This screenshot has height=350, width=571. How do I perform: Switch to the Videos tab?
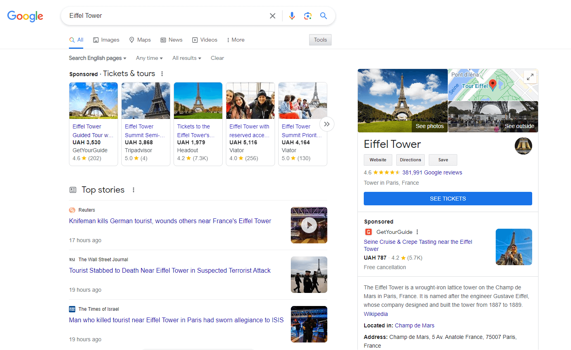205,40
